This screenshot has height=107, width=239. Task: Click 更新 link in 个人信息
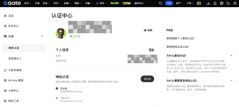click(x=151, y=50)
